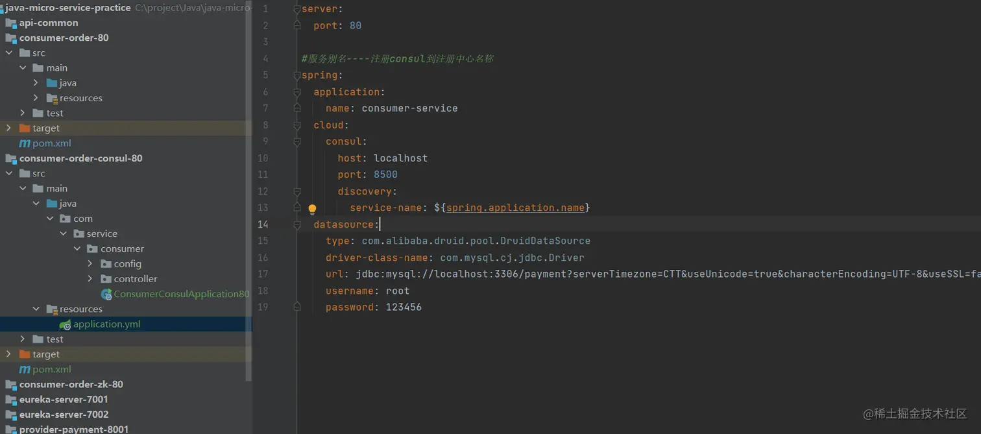Select the src folder under consumer-order-consul-80
981x434 pixels.
point(39,173)
